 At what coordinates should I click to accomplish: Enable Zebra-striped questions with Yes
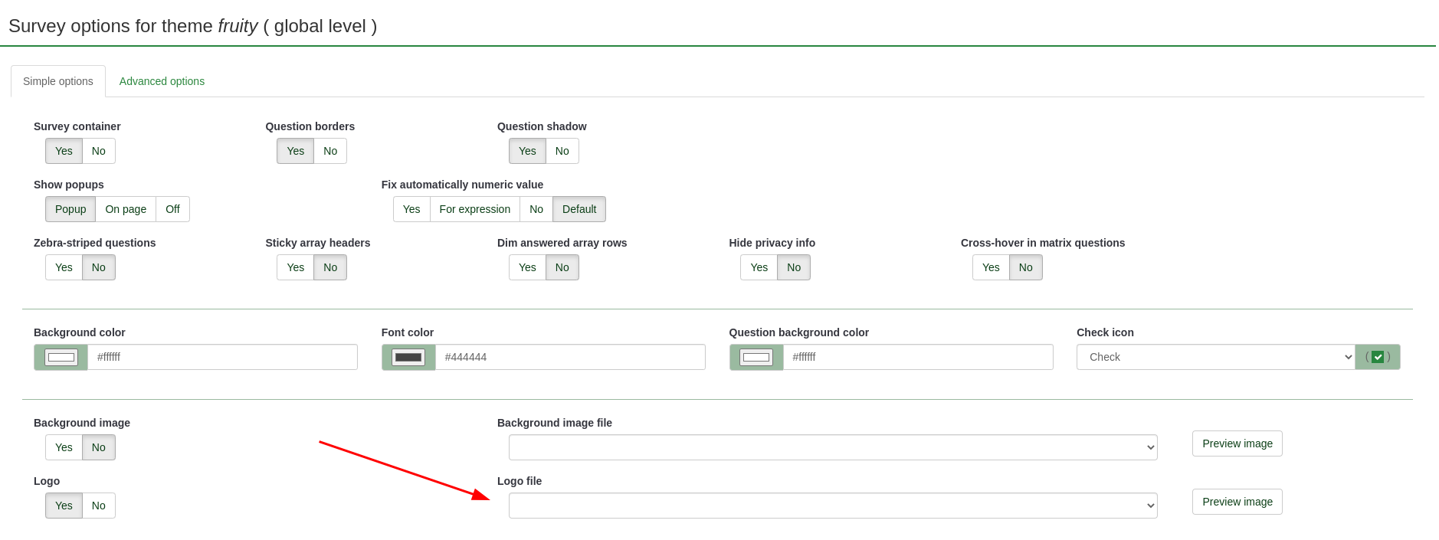coord(64,267)
